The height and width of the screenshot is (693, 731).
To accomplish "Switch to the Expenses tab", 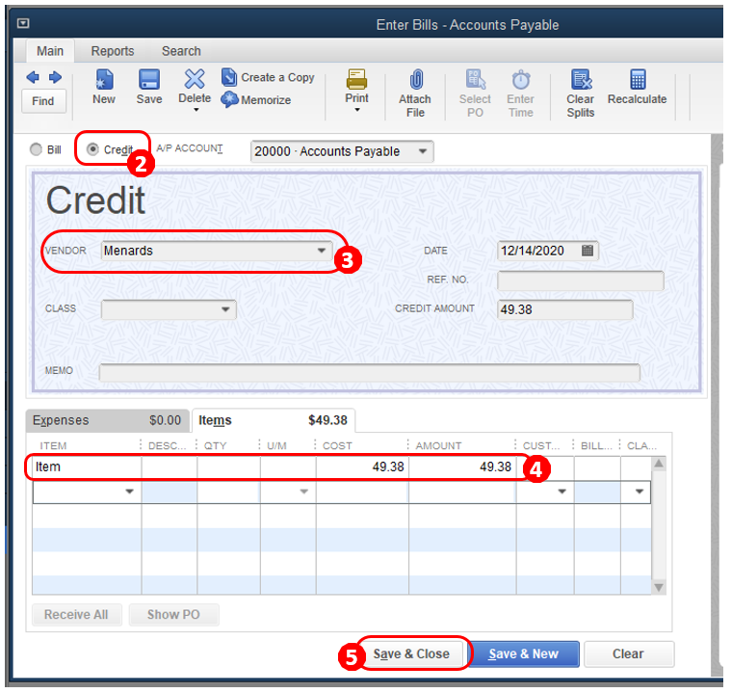I will point(107,420).
